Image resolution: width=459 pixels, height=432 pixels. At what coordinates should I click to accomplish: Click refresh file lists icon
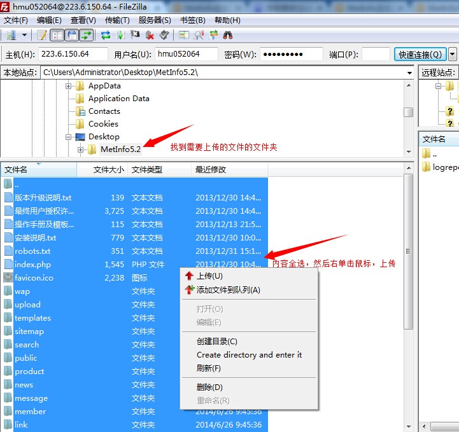[106, 36]
